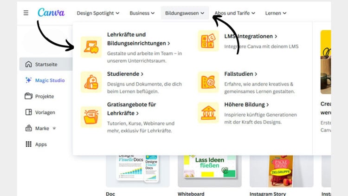The width and height of the screenshot is (348, 196).
Task: Click the hamburger menu icon
Action: [x=26, y=13]
